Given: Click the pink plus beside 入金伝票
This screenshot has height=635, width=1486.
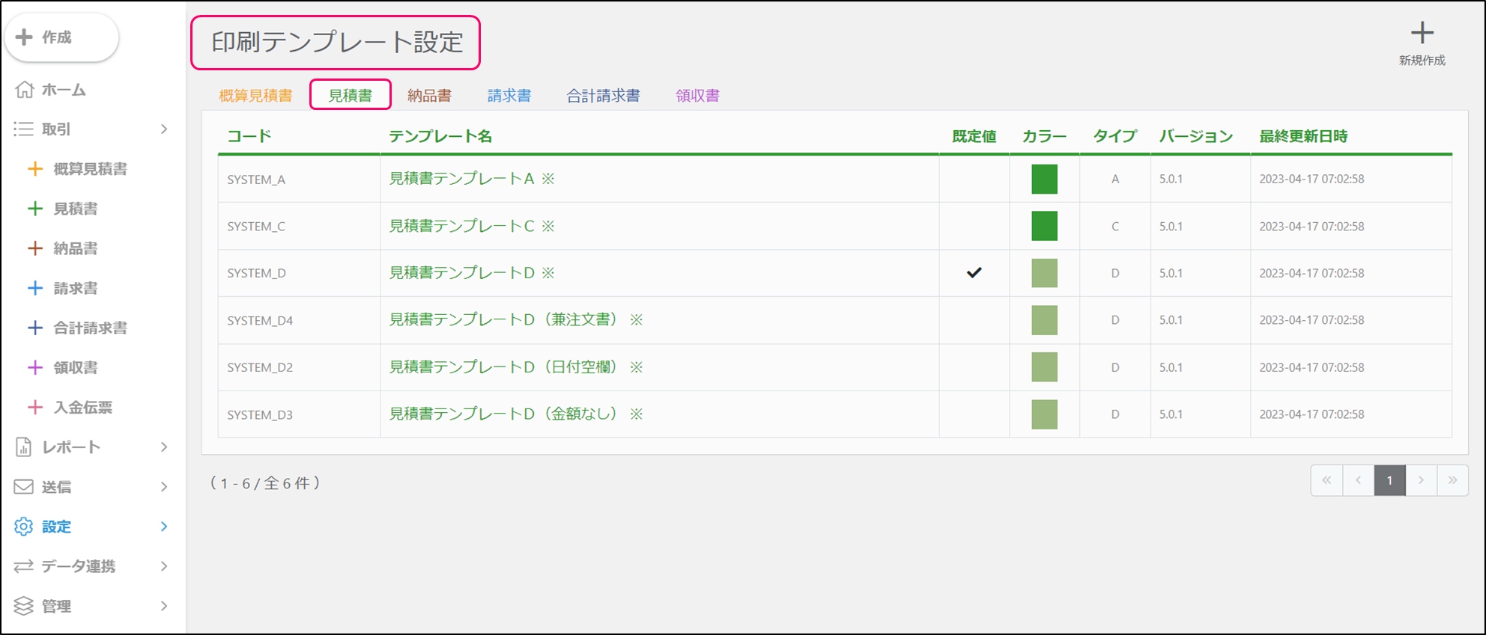Looking at the screenshot, I should (35, 407).
